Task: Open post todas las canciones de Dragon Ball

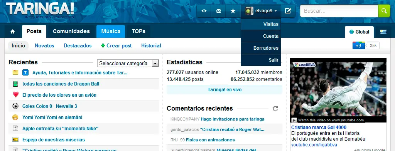Action: (61, 84)
